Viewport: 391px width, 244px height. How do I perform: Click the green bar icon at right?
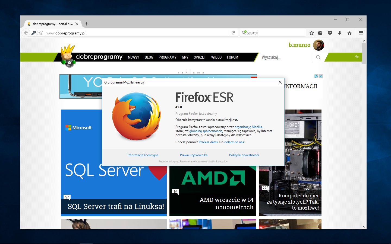[357, 57]
